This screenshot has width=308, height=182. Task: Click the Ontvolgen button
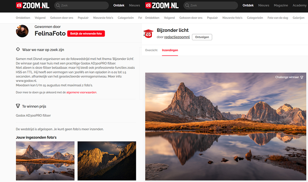click(x=202, y=37)
